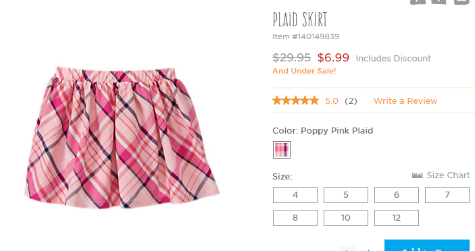The width and height of the screenshot is (475, 251).
Task: Open the Size Chart link
Action: [448, 175]
